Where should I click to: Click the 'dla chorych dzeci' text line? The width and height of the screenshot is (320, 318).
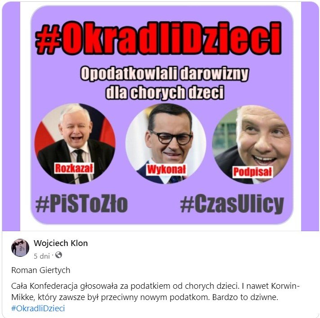pos(165,93)
